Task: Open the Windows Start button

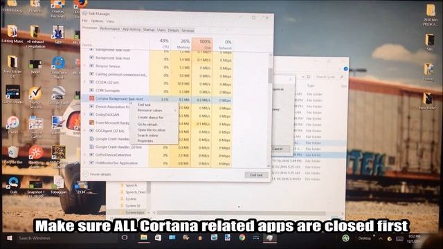Action: tap(9, 238)
